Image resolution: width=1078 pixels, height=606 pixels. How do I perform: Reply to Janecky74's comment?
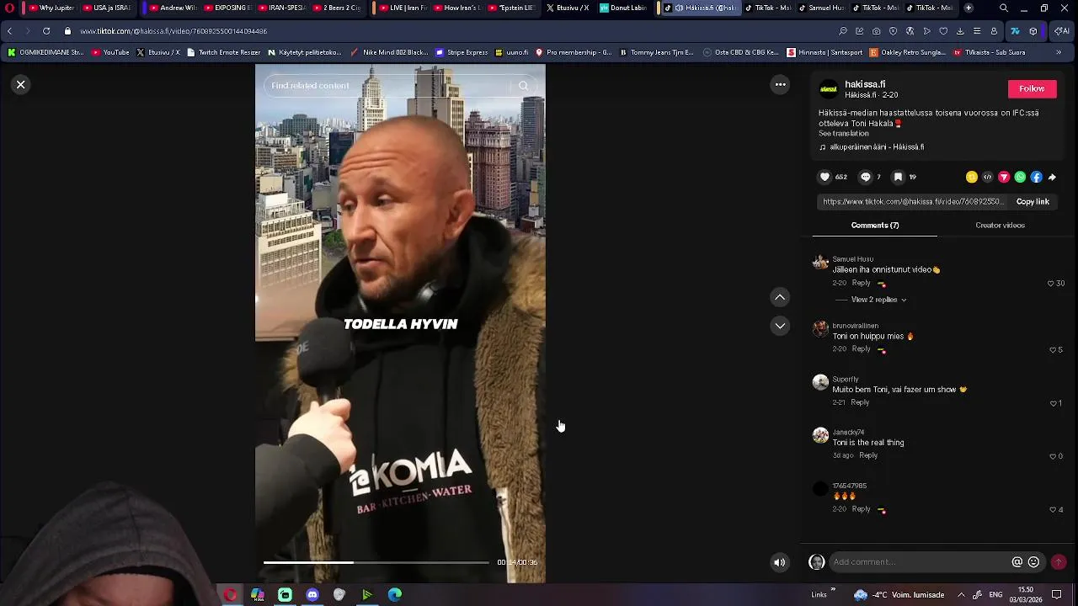click(868, 455)
